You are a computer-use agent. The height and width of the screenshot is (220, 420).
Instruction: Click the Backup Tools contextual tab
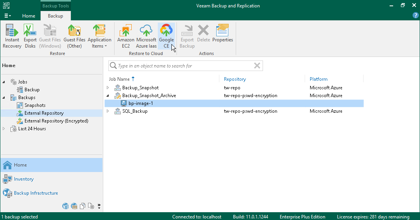tap(55, 5)
